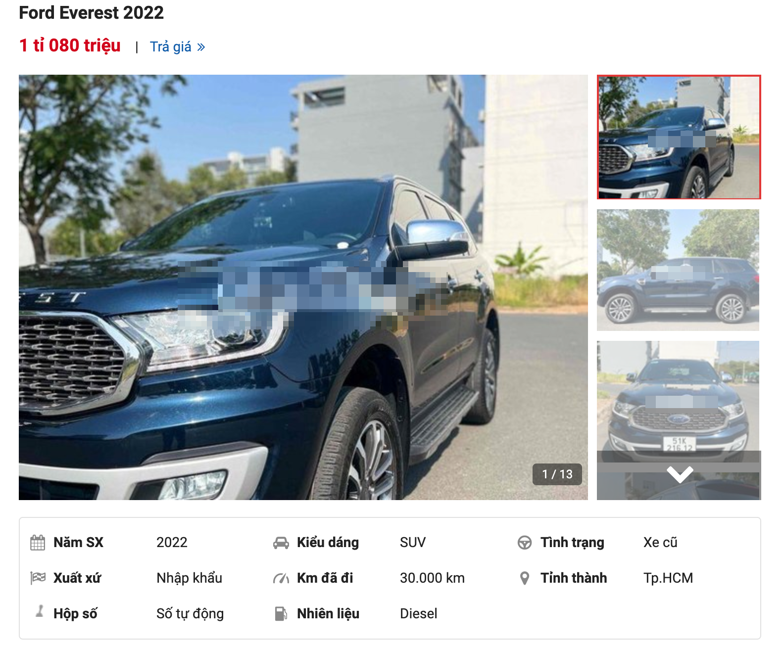Select the first thumbnail with red border
783x647 pixels.
[679, 137]
